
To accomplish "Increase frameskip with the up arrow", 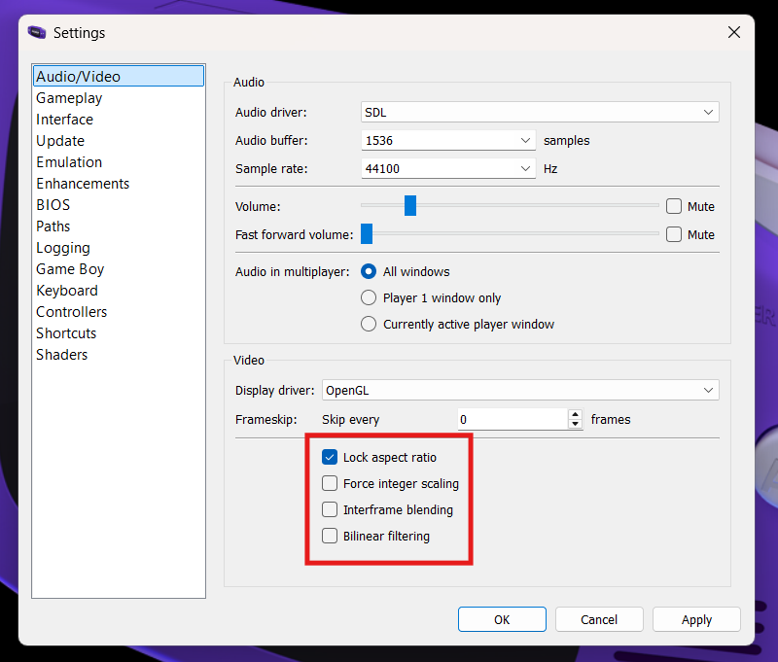I will click(x=575, y=414).
